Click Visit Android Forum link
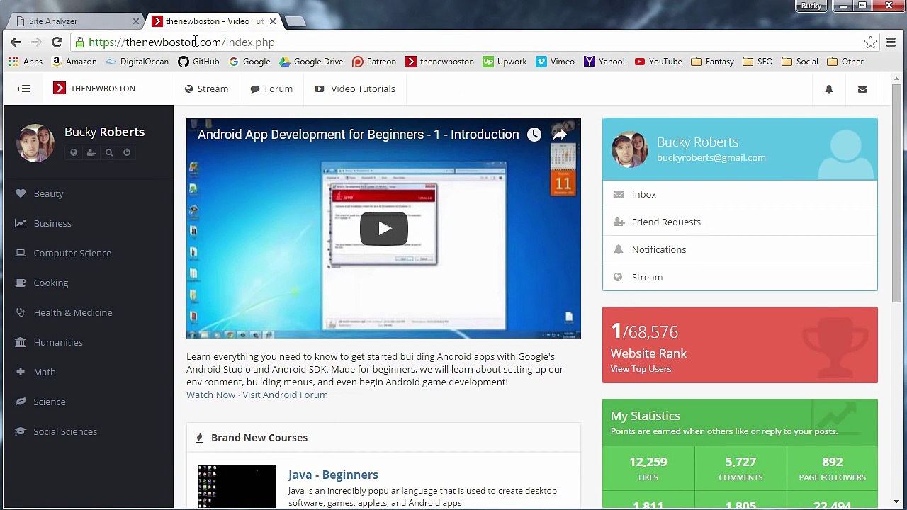 285,395
